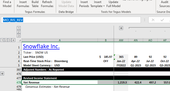The width and height of the screenshot is (170, 91).
Task: Click the Insert Periods tool
Action: click(x=84, y=4)
